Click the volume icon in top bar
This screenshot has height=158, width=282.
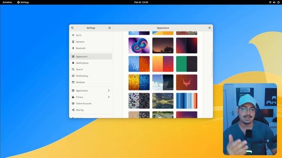[x=274, y=2]
